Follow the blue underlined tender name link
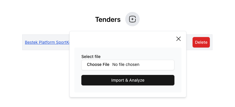 (x=47, y=42)
